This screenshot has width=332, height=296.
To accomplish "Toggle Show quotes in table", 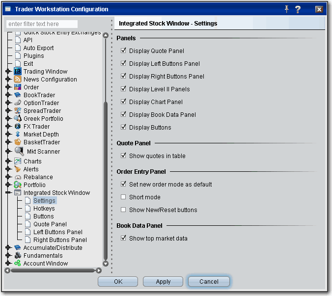I will coord(123,156).
